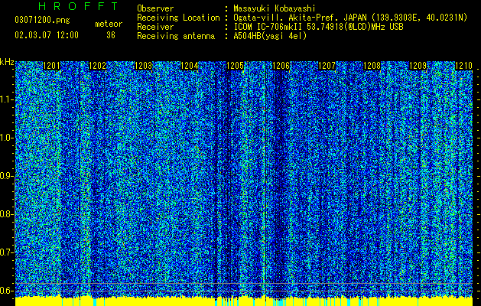481x306 pixels.
Task: Select the file name 03071200.png
Action: [42, 21]
